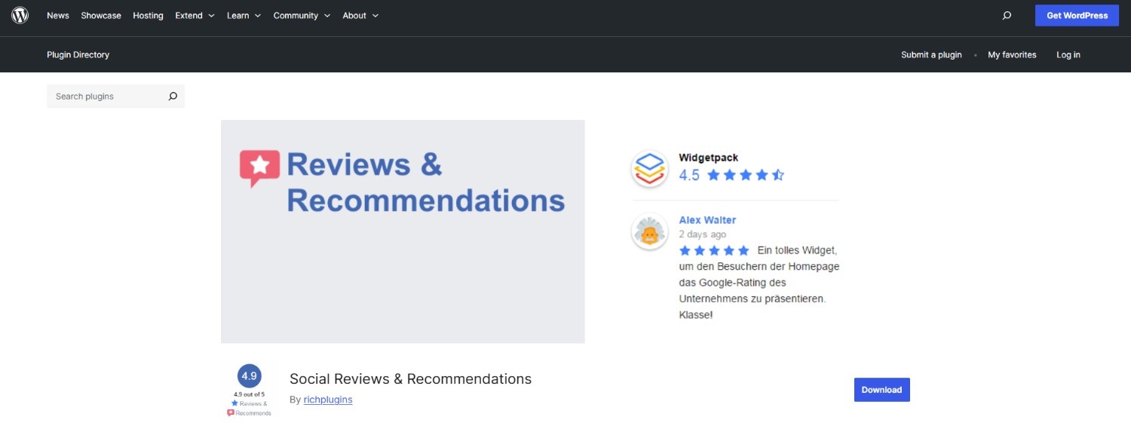Image resolution: width=1131 pixels, height=429 pixels.
Task: Click Alex Walter's avatar image
Action: click(x=649, y=233)
